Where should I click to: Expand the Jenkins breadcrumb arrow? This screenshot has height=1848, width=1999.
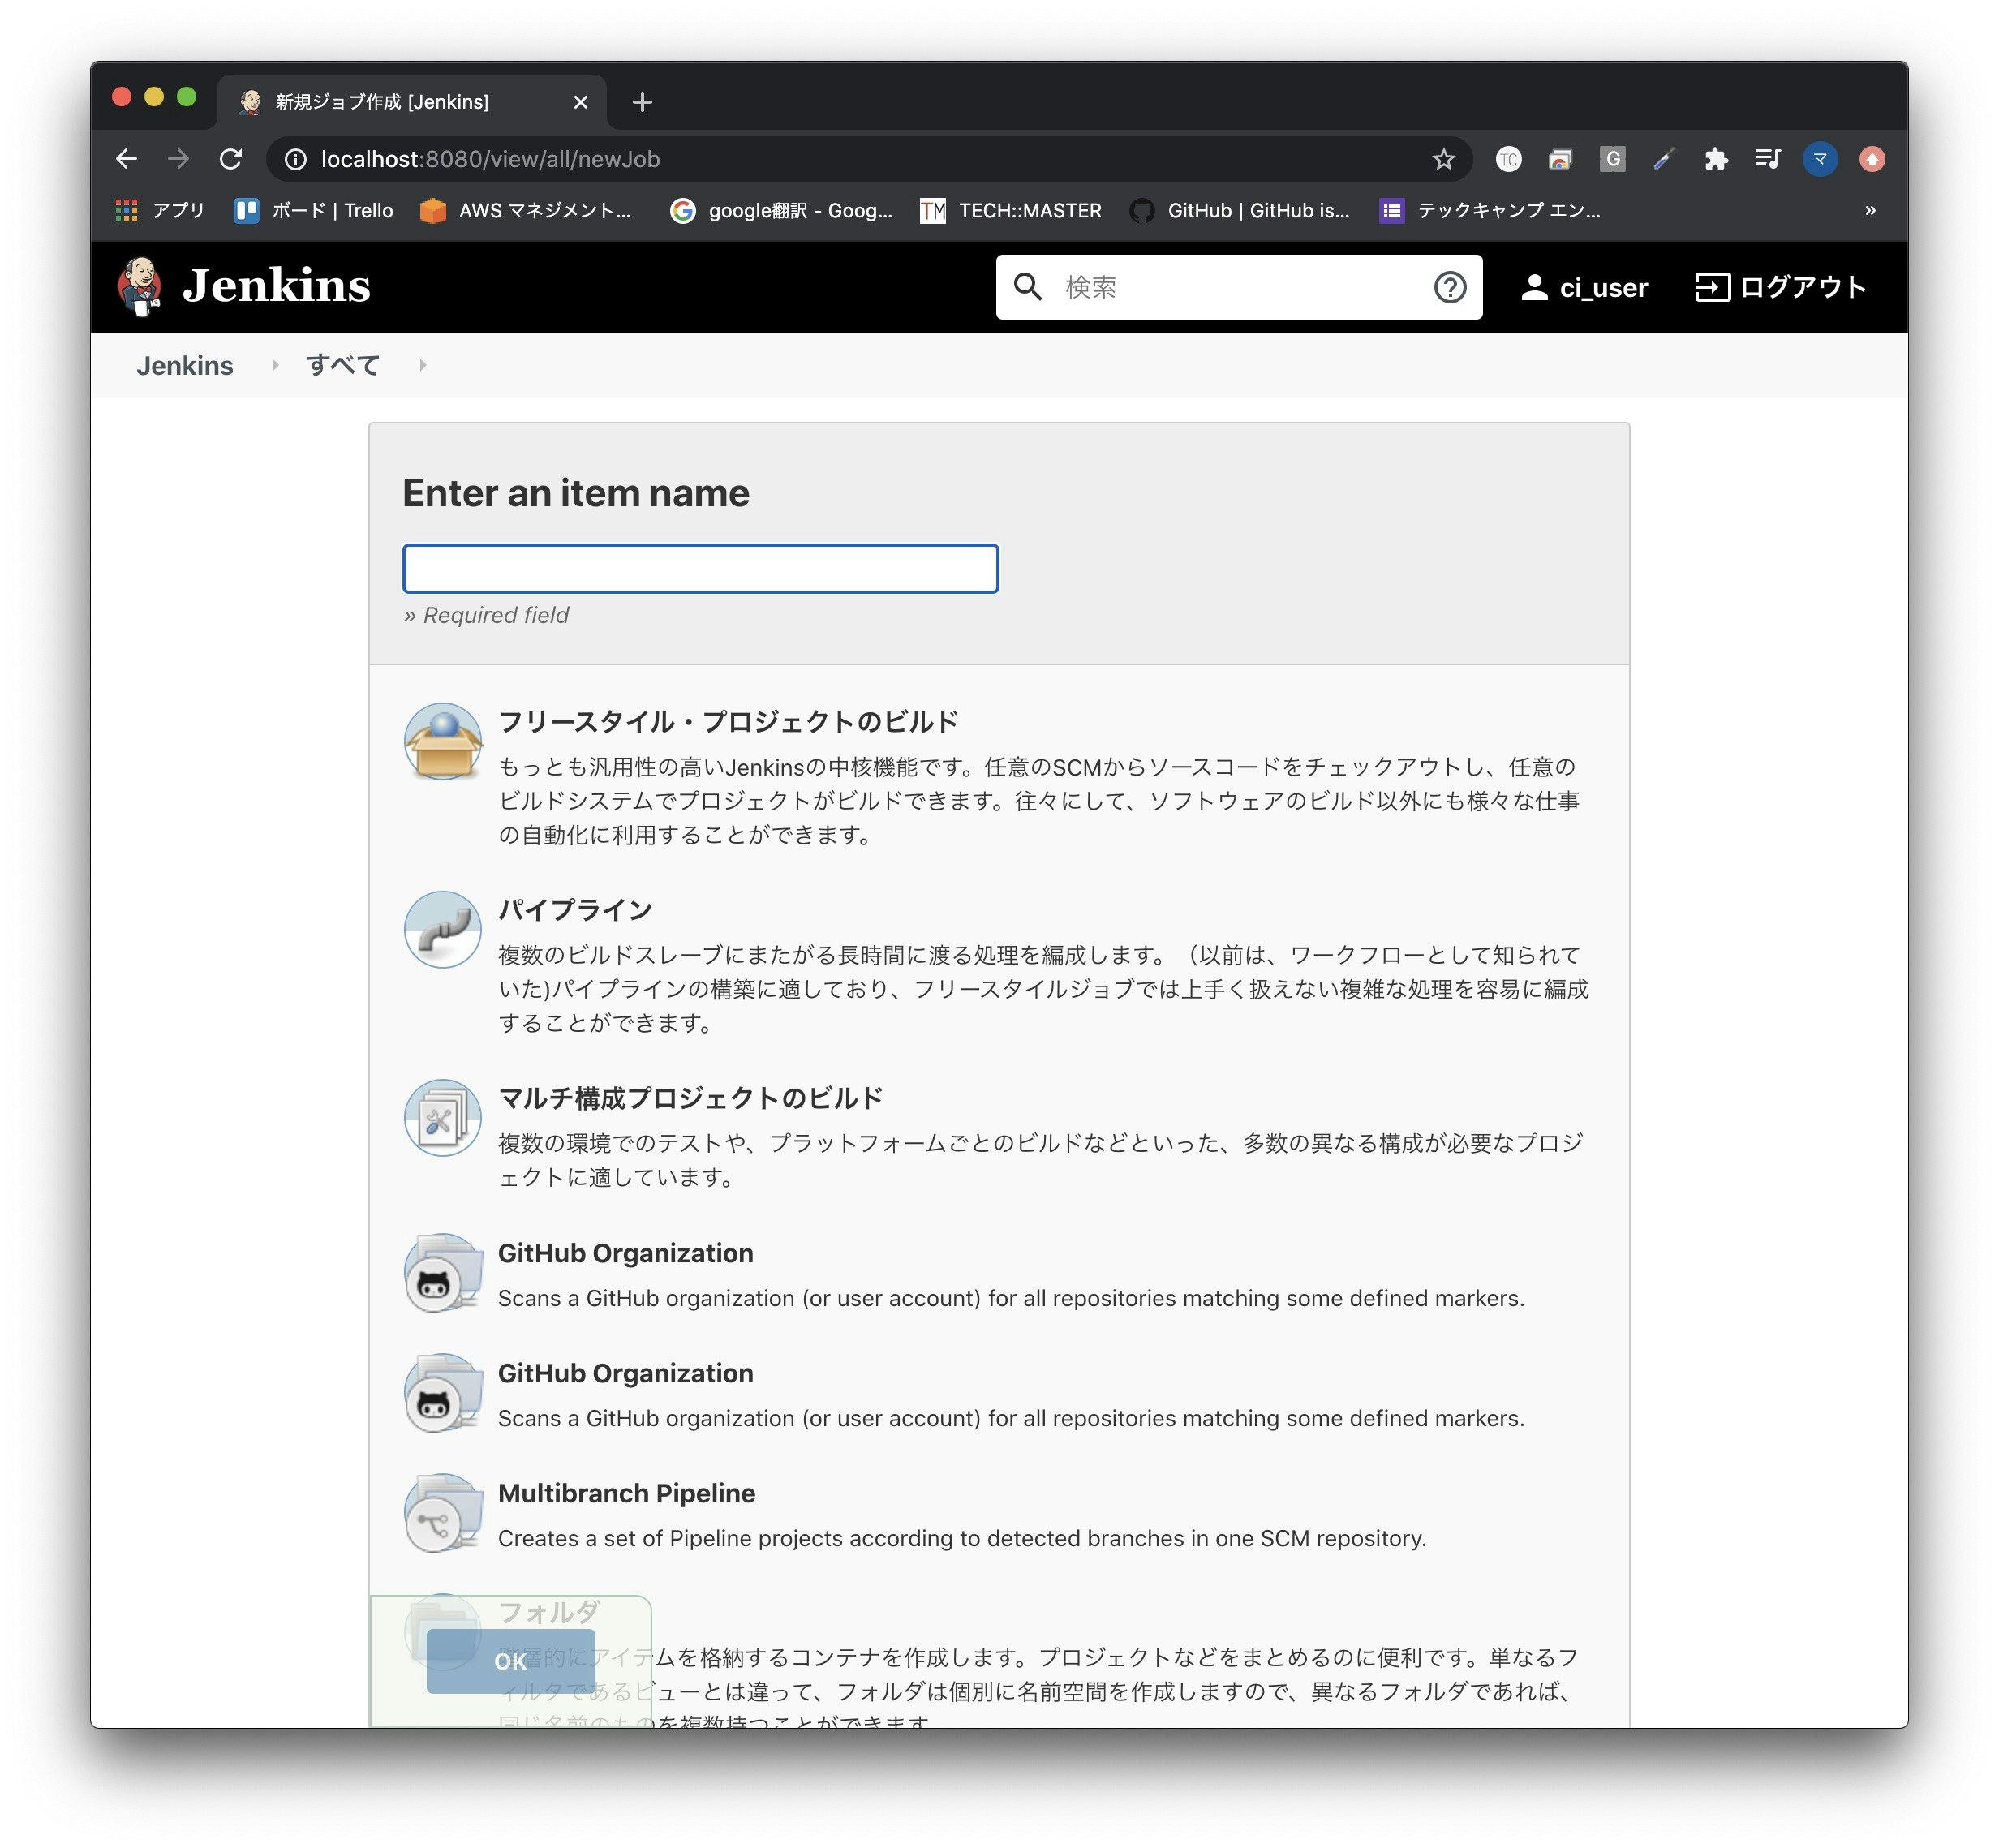click(x=274, y=366)
